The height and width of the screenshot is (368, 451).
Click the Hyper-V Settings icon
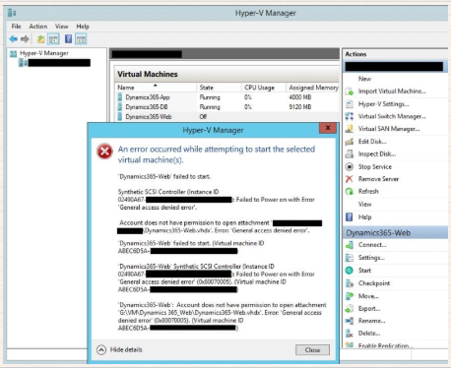pyautogui.click(x=350, y=104)
